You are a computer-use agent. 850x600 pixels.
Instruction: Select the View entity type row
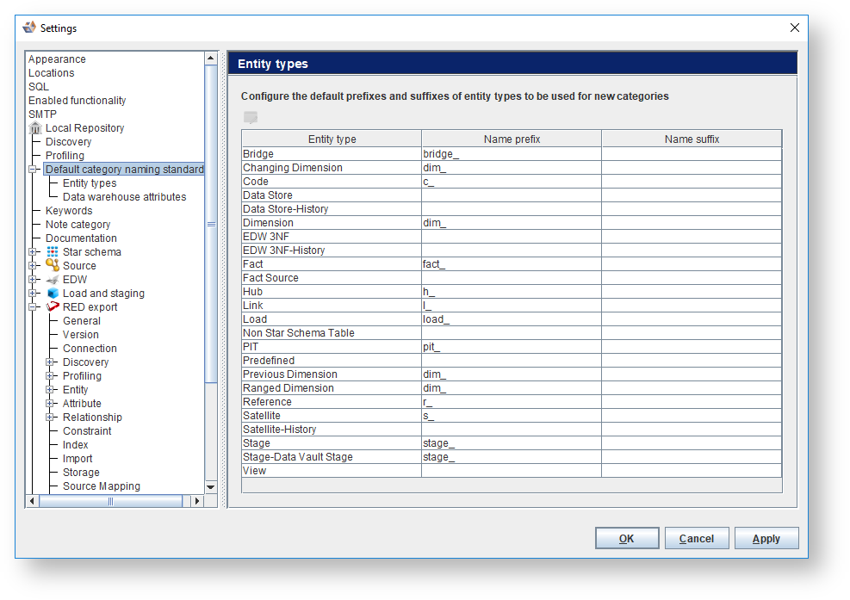(x=512, y=471)
